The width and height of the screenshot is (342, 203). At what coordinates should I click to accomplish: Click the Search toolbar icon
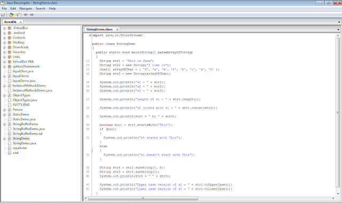click(17, 14)
